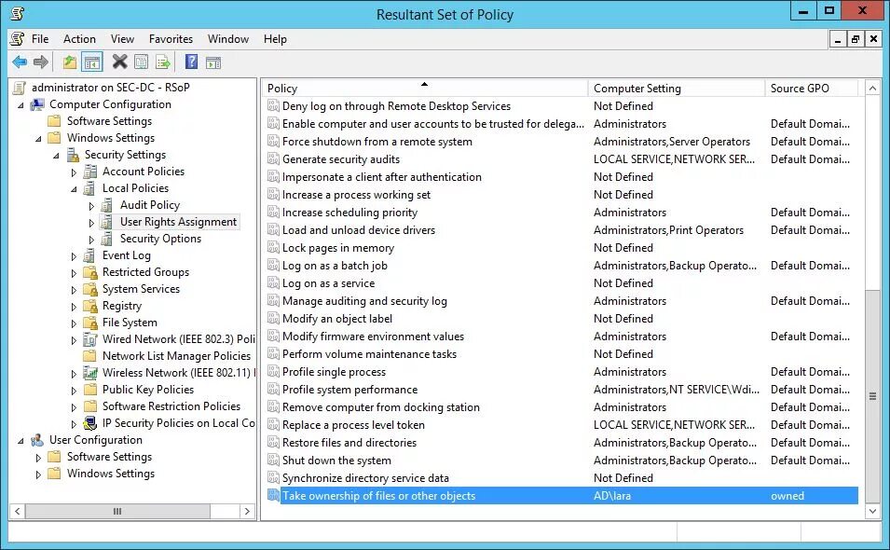Click the tree pane scroll left arrow
This screenshot has height=550, width=890.
(18, 512)
